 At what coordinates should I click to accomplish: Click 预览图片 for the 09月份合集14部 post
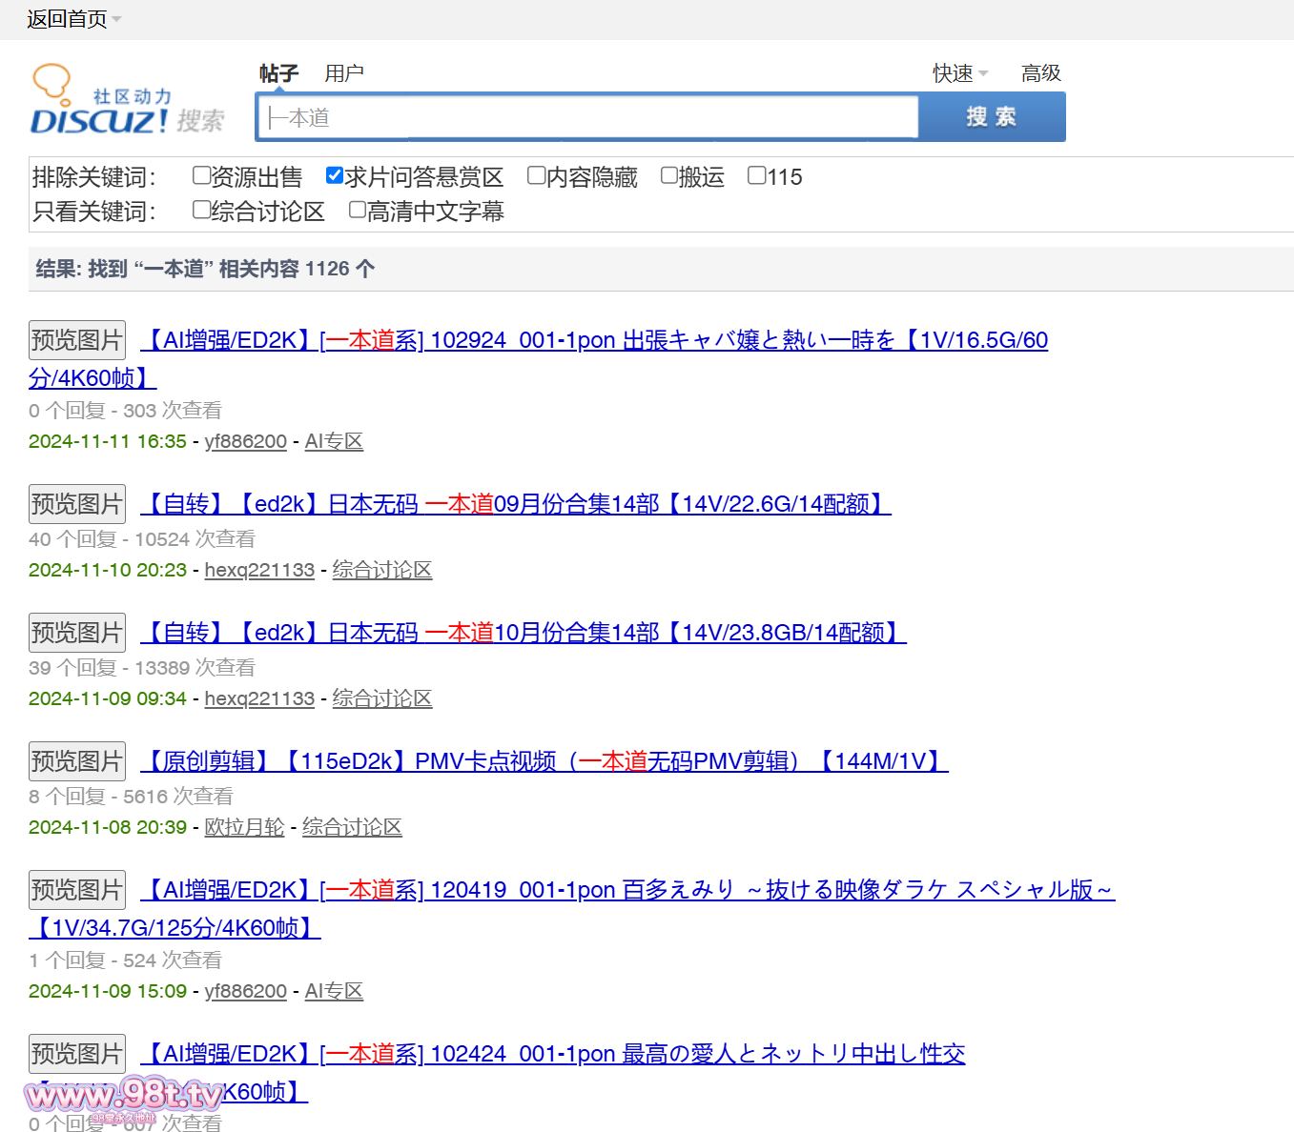point(77,504)
